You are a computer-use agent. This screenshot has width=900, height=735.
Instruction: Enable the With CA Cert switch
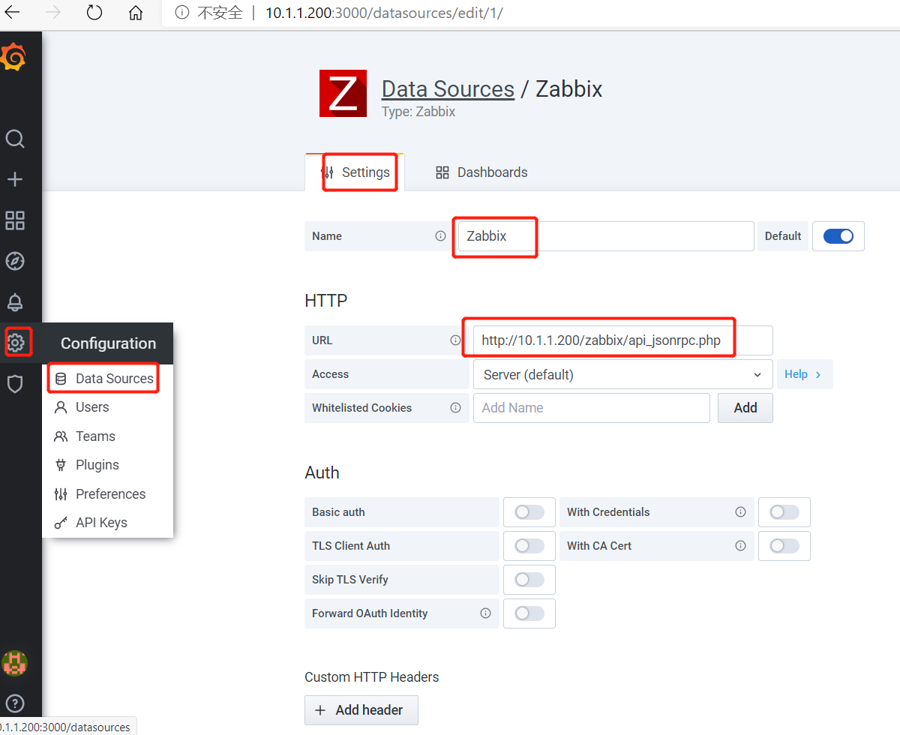tap(784, 546)
